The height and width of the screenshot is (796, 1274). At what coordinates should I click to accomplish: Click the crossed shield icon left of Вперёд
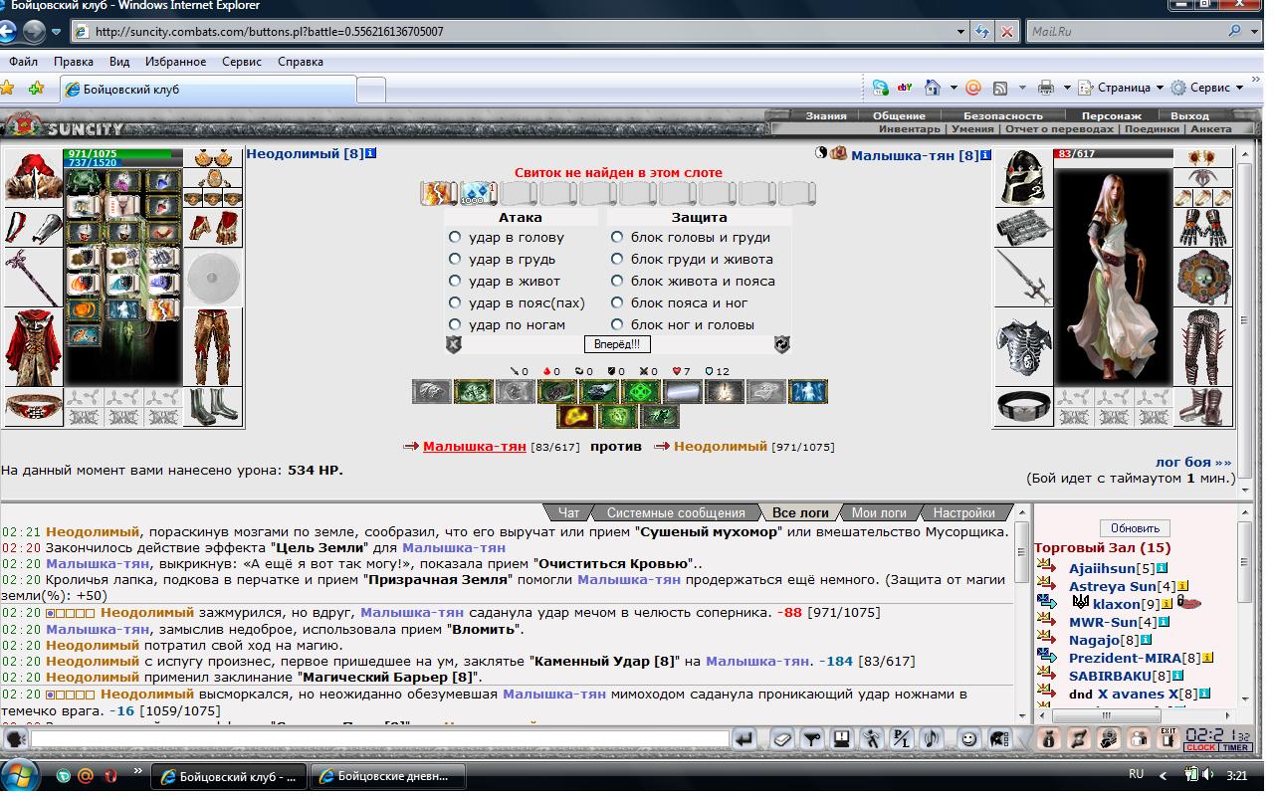click(x=454, y=344)
